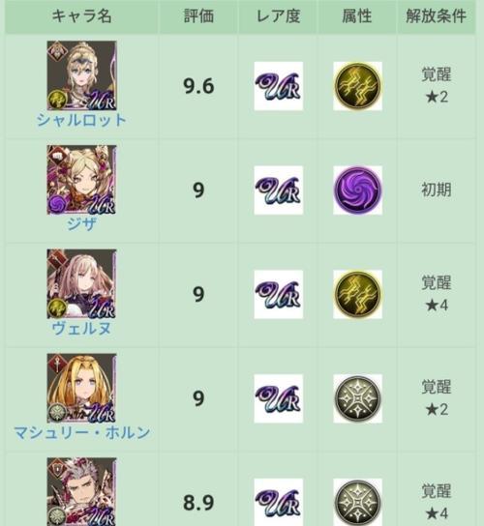Open the シャルロット character link
The height and width of the screenshot is (526, 484).
pyautogui.click(x=81, y=120)
